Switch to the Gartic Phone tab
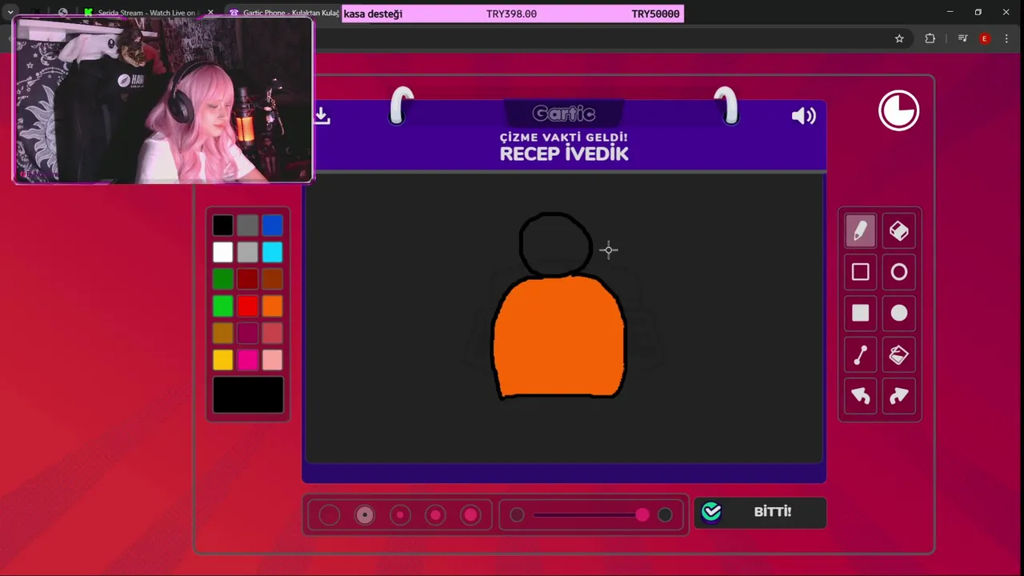The height and width of the screenshot is (576, 1024). point(283,13)
